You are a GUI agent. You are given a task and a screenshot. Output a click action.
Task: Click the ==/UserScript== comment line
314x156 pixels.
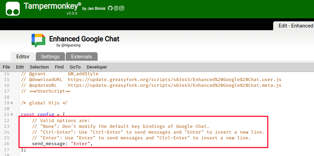[x=46, y=91]
